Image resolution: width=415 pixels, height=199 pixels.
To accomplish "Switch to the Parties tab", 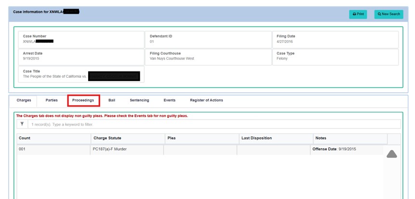I will click(x=52, y=100).
